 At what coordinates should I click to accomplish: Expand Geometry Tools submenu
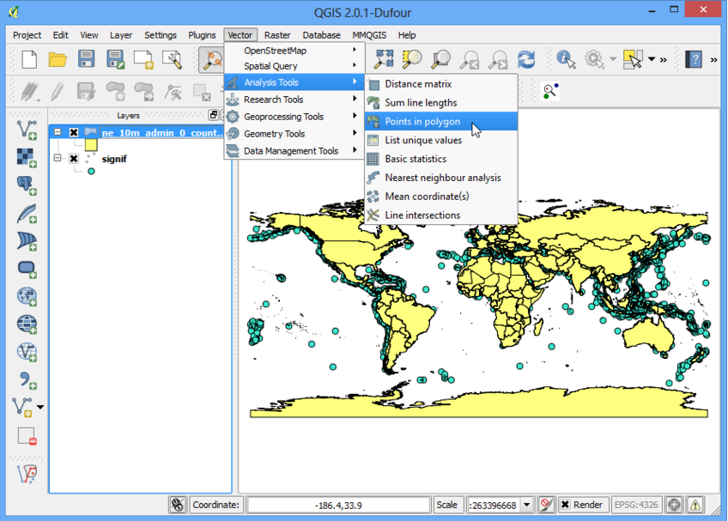tap(294, 134)
